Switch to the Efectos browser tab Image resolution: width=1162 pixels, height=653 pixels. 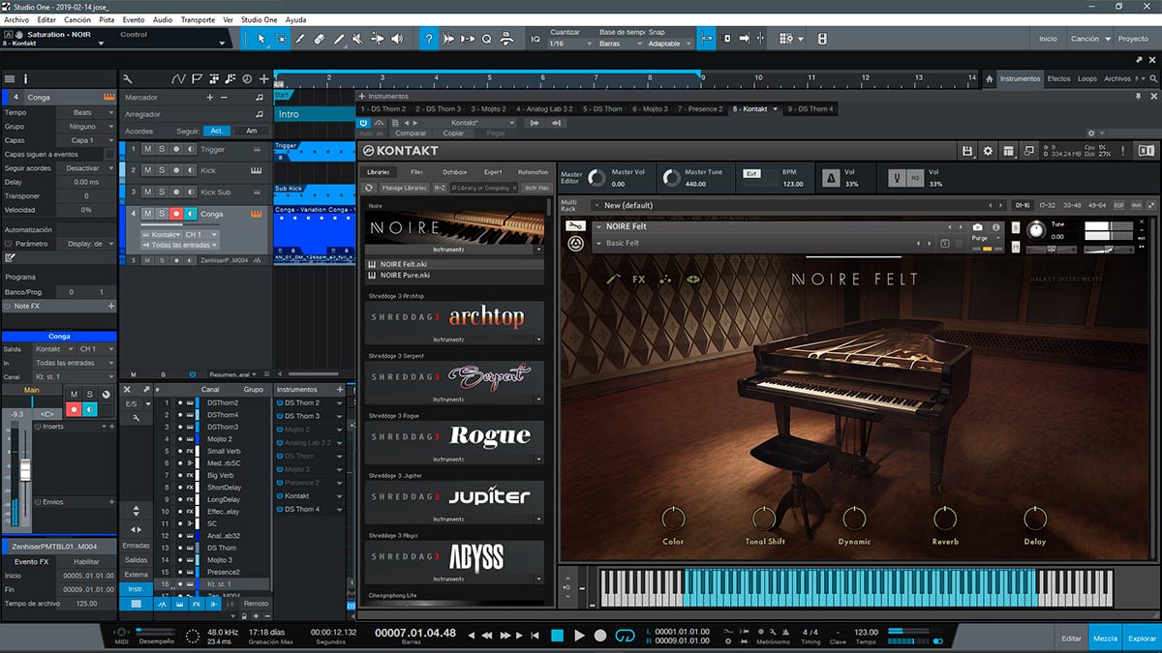[x=1058, y=78]
